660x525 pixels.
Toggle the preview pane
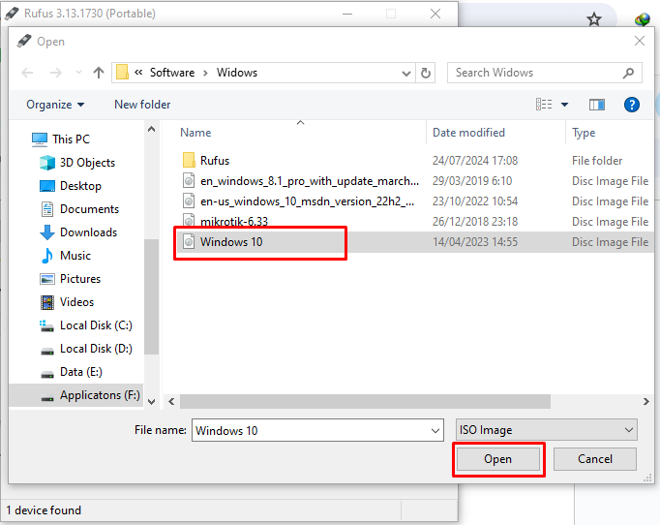[x=597, y=105]
